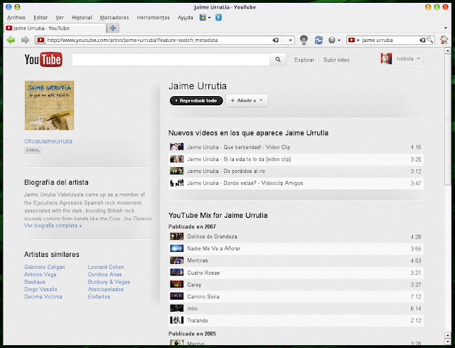This screenshot has width=455, height=348.
Task: Click the trebola user avatar
Action: tap(386, 58)
